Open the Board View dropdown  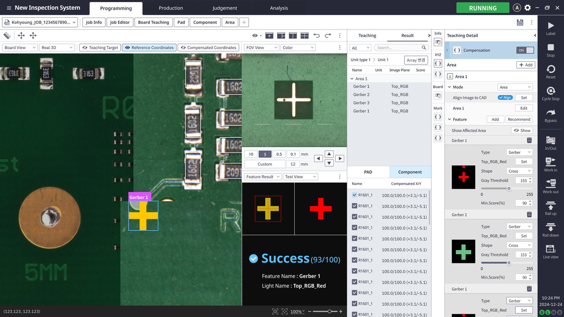coord(20,48)
